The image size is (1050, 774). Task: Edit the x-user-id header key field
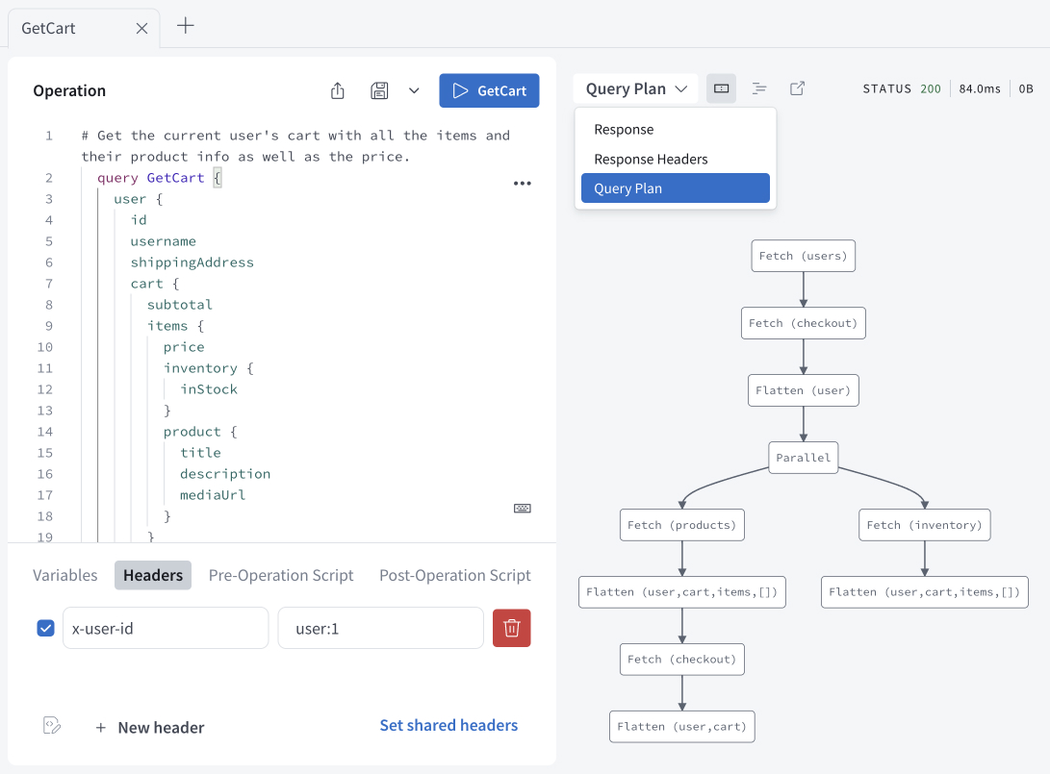click(x=166, y=628)
